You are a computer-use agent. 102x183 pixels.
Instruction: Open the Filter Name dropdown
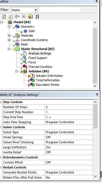pyautogui.click(x=36, y=10)
